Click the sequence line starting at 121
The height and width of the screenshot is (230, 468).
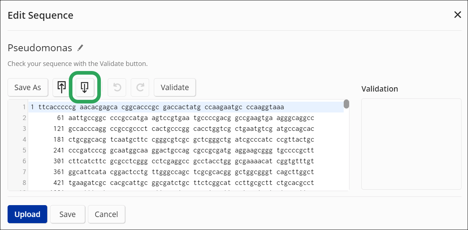click(x=186, y=129)
